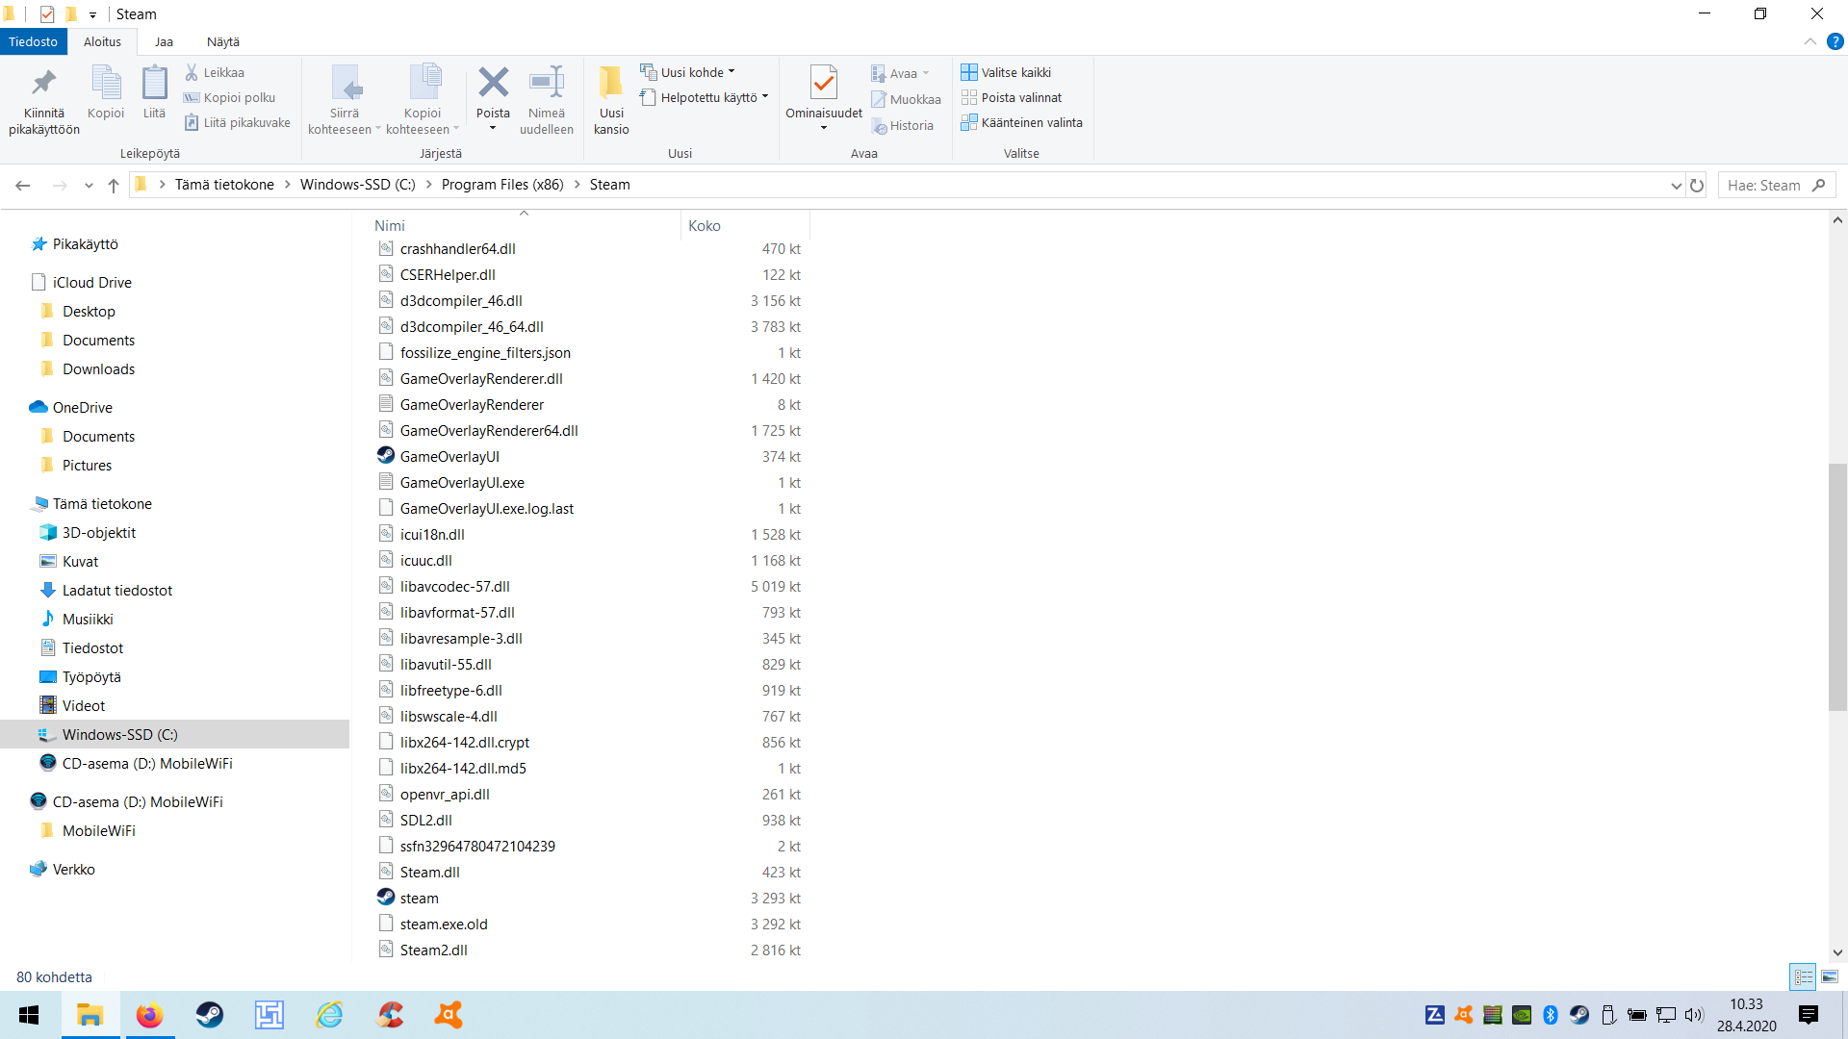
Task: Open Firefox from the taskbar
Action: pos(149,1015)
